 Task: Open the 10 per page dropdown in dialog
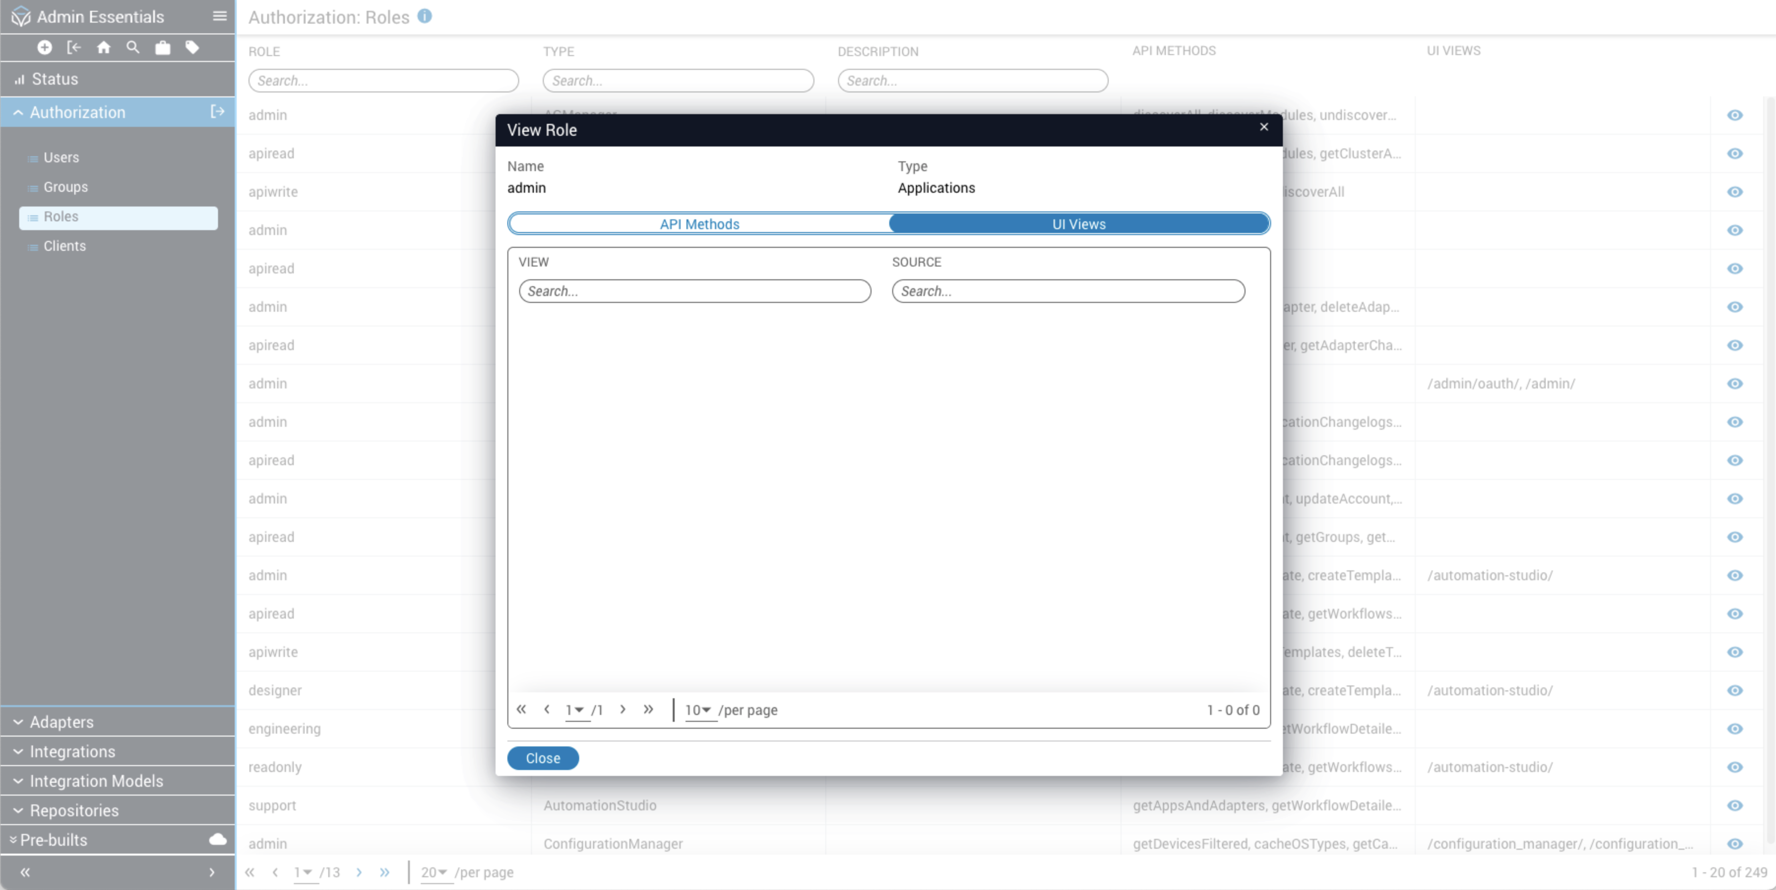tap(698, 710)
